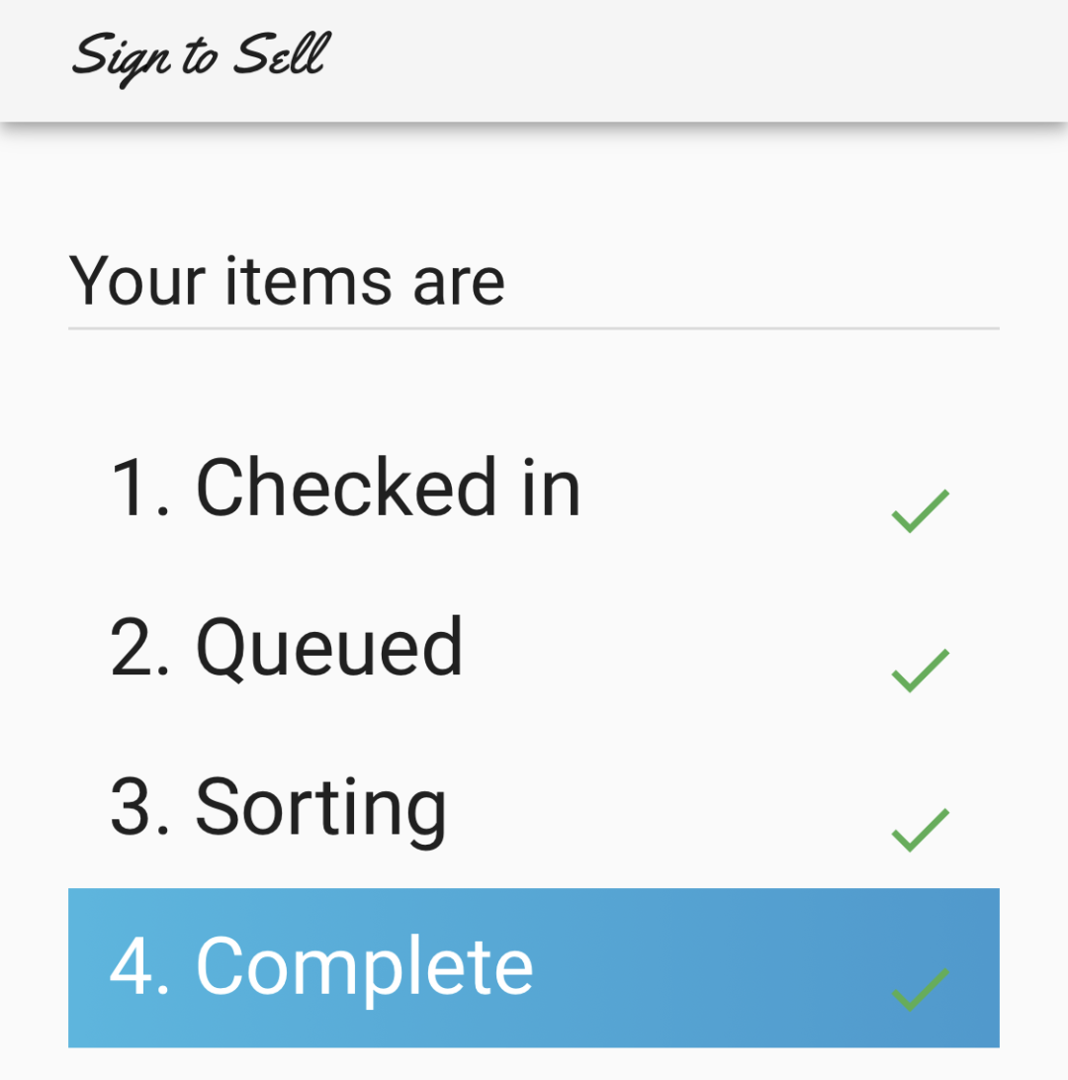The width and height of the screenshot is (1068, 1080).
Task: Tap the Sign to Sell script logo
Action: coord(200,55)
